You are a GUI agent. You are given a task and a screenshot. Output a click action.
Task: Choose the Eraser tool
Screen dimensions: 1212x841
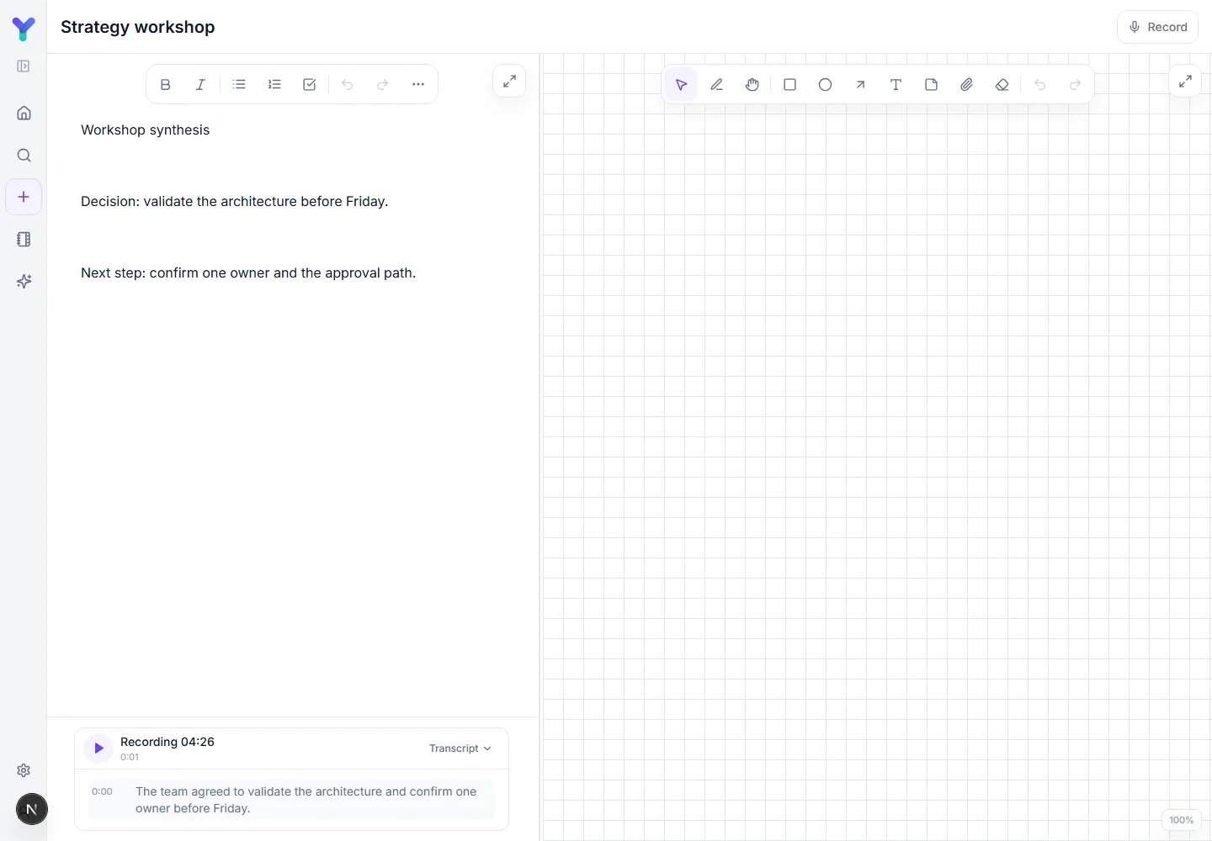tap(1002, 85)
